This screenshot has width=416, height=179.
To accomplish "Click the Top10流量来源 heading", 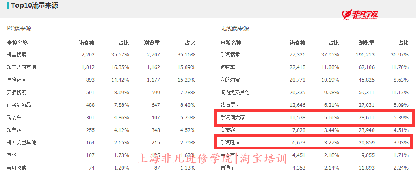I will click(x=34, y=6).
